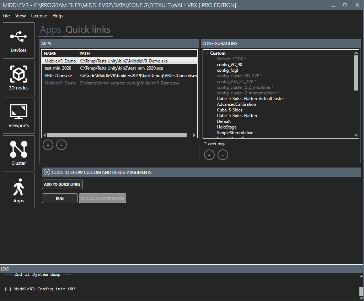Open the View menu
Image resolution: width=364 pixels, height=301 pixels.
[x=20, y=16]
